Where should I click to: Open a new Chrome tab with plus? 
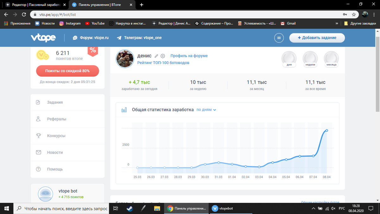point(142,5)
